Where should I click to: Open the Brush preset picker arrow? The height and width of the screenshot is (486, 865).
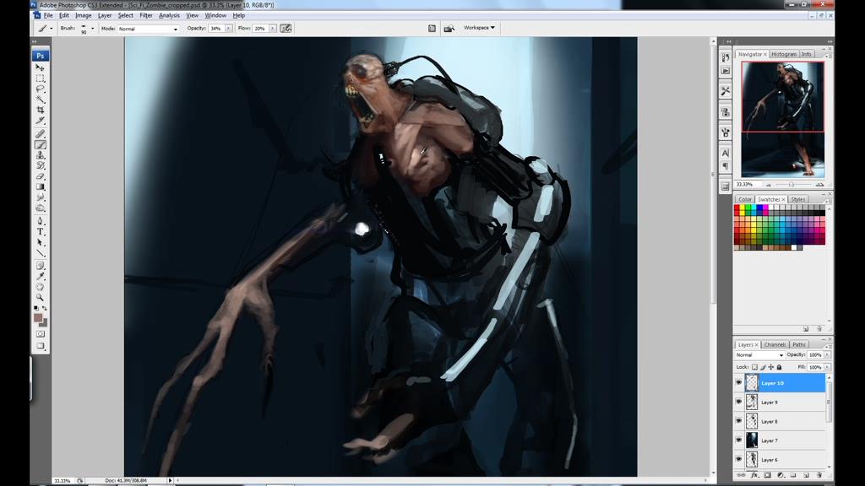coord(93,29)
